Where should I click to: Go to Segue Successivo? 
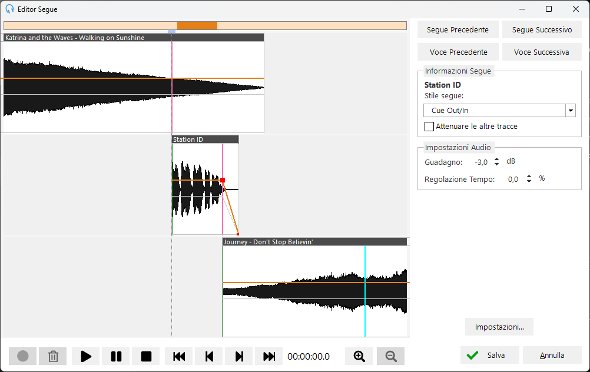click(x=542, y=29)
